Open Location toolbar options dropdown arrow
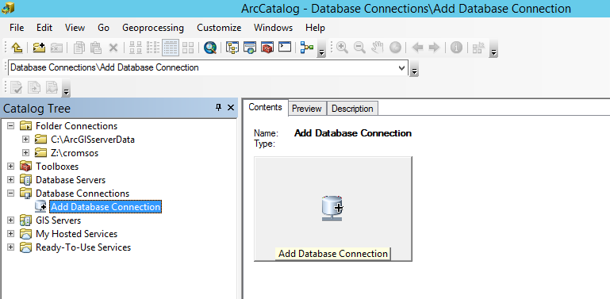The height and width of the screenshot is (299, 610). [415, 68]
